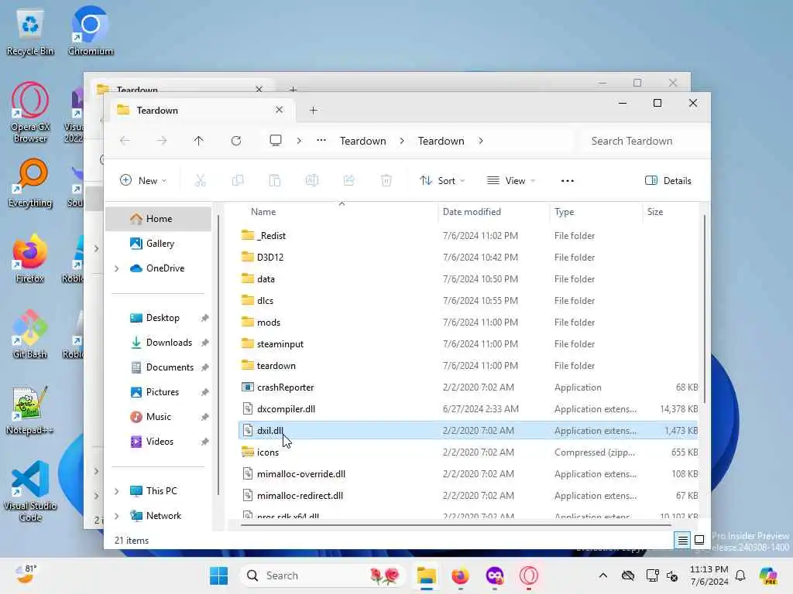Switch to large thumbnails view icon
Viewport: 793px width, 594px height.
coord(699,541)
